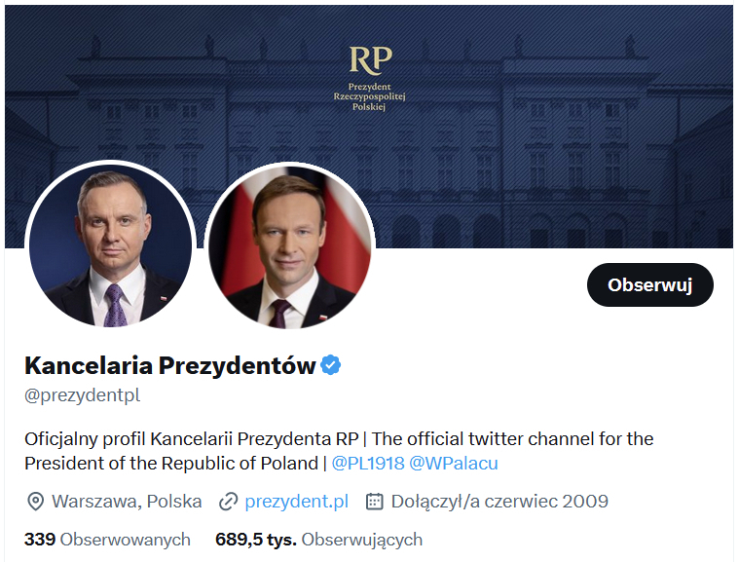Image resolution: width=739 pixels, height=562 pixels.
Task: Click the blue verified badge
Action: pyautogui.click(x=331, y=366)
